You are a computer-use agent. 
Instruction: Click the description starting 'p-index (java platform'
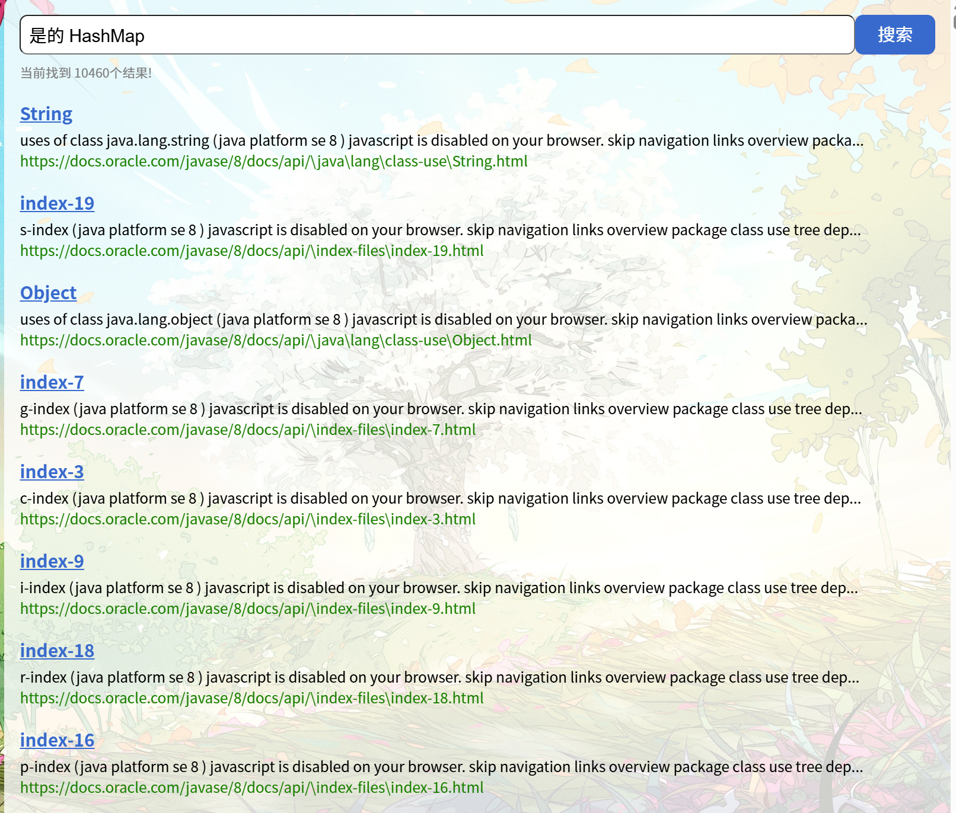[x=442, y=767]
